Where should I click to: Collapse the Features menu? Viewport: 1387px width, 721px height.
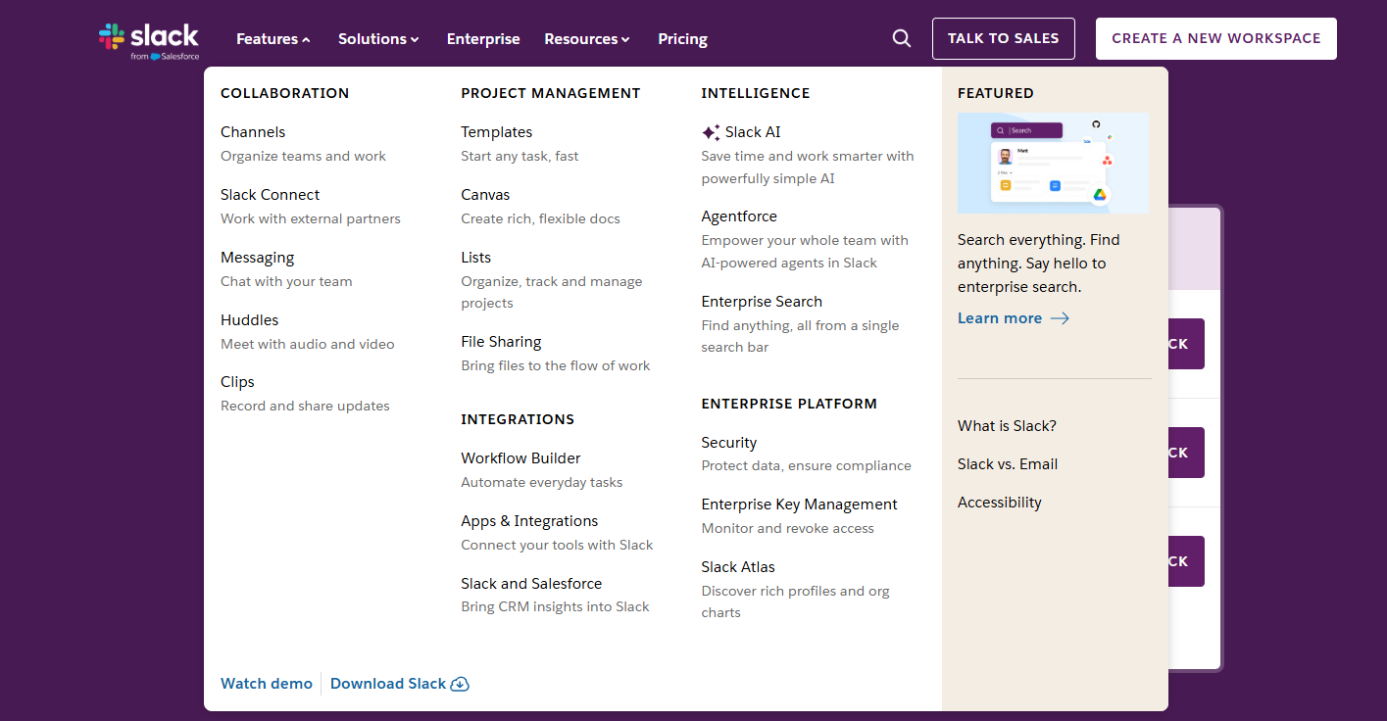point(273,39)
